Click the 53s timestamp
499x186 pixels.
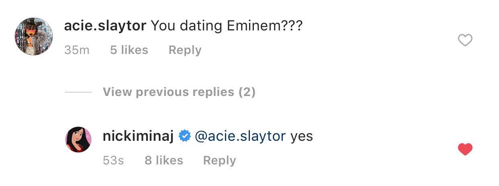pyautogui.click(x=113, y=160)
